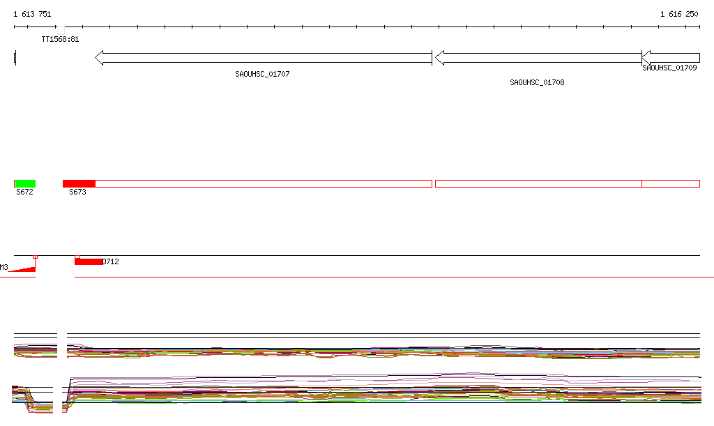
Task: Select the TT1568:81 terminator marker
Action: click(61, 31)
